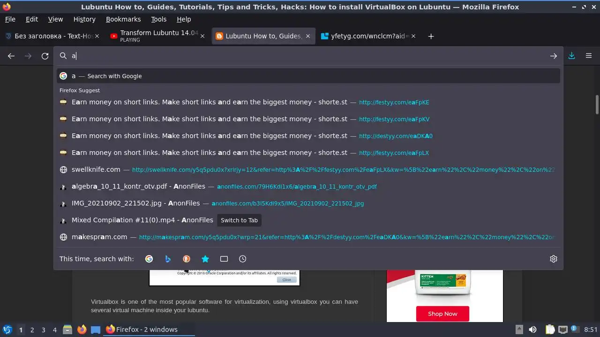This screenshot has width=600, height=337.
Task: Open IMG_20210902_221502.jpg AnonFiles suggestion
Action: 308,203
